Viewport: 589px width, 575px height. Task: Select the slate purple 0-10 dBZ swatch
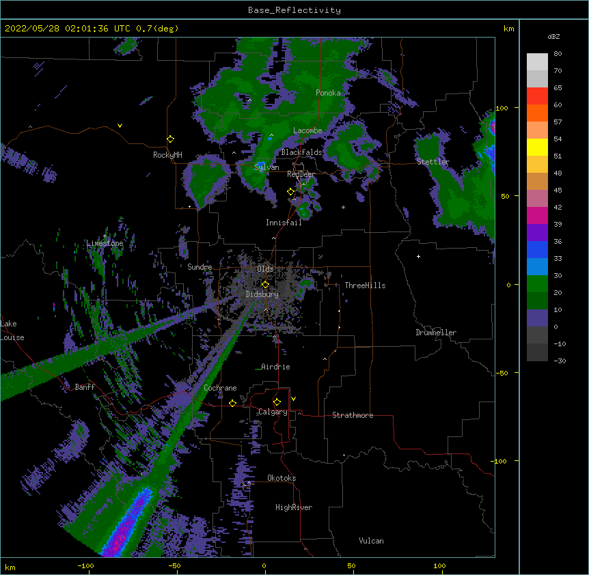tap(537, 318)
